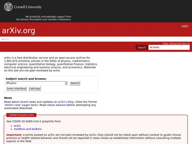
Task: Click the Form Interface button
Action: pyautogui.click(x=16, y=89)
